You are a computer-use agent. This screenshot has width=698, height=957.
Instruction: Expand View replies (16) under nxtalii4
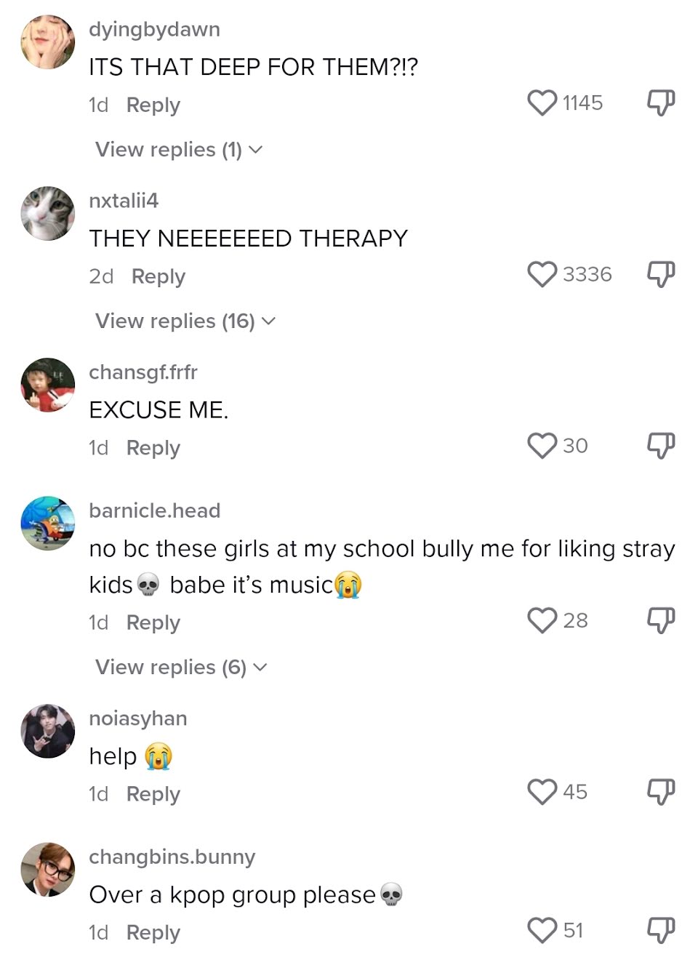point(185,321)
